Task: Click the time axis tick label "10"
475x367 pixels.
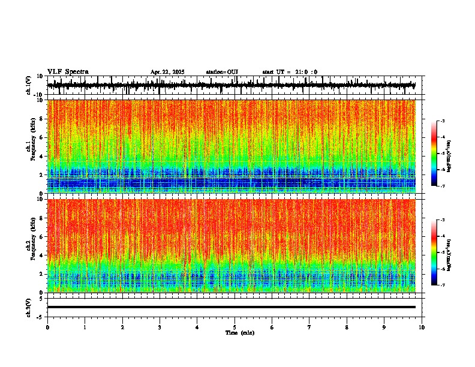Action: (x=422, y=327)
